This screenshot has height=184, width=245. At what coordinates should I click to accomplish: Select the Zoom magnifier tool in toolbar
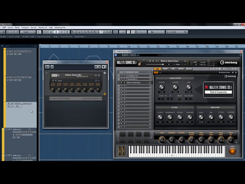[x=88, y=32]
